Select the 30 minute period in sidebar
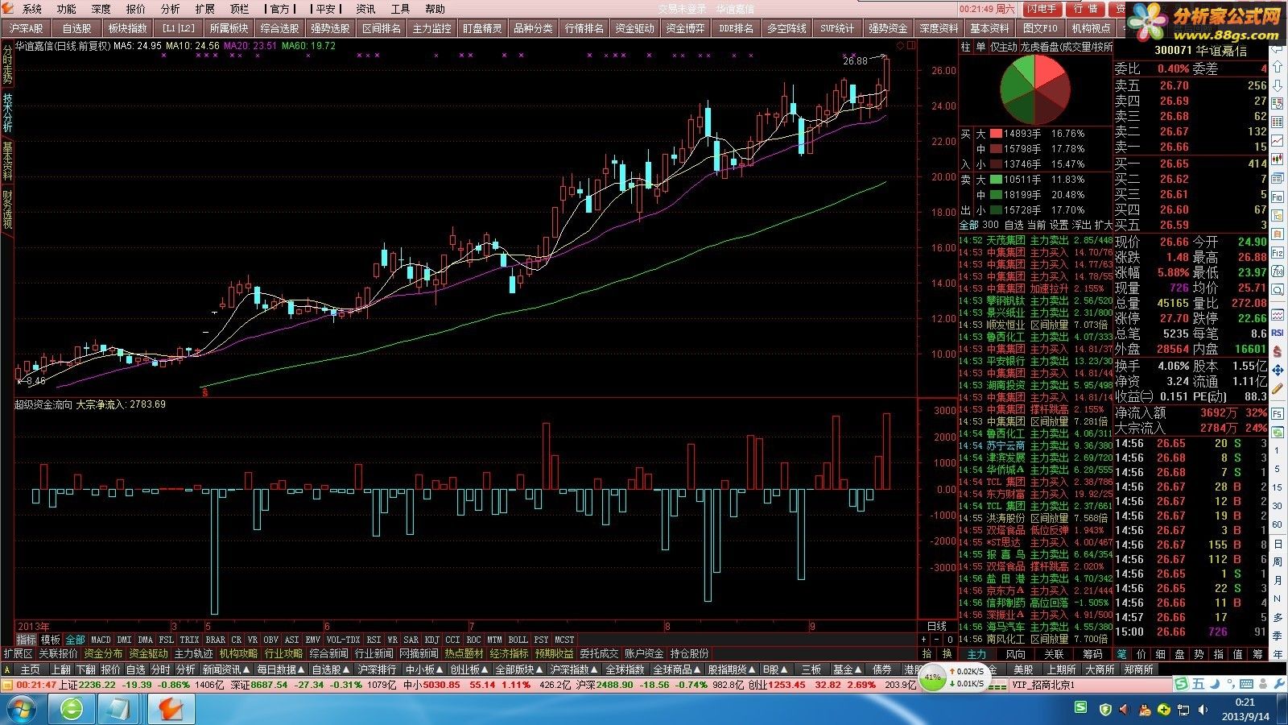 1278,505
